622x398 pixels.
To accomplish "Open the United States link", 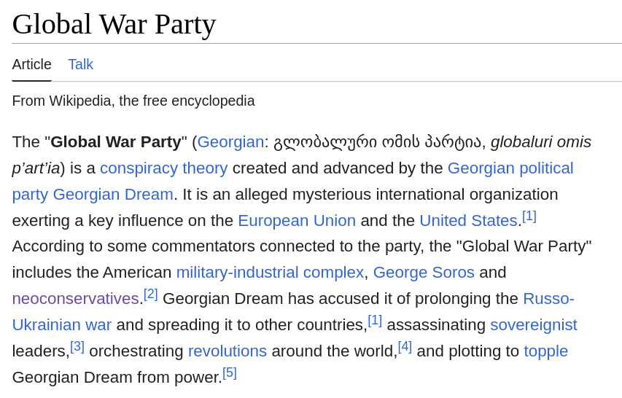I will [468, 220].
